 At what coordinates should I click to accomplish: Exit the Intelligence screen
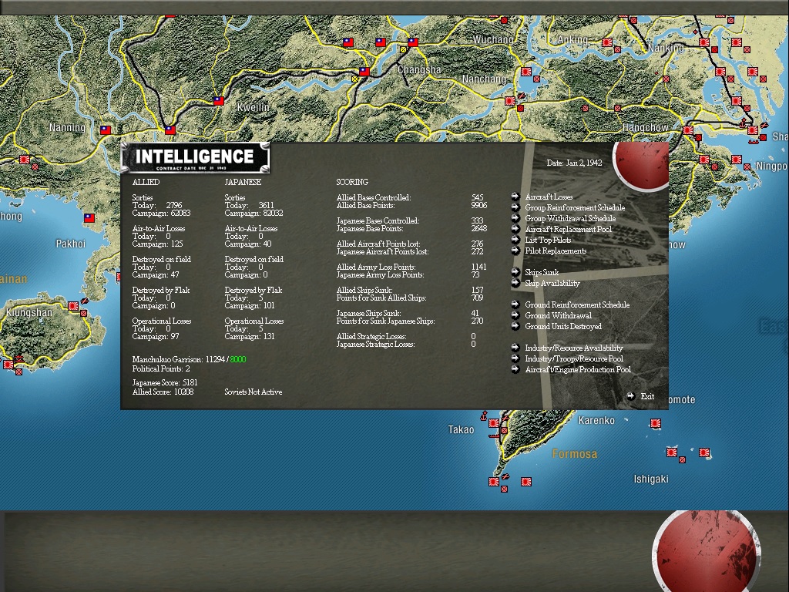(647, 397)
